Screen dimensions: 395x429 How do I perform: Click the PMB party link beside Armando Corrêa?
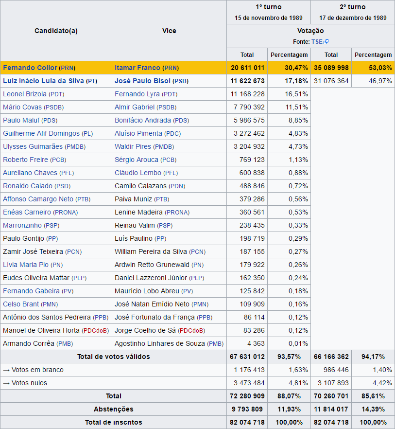[x=65, y=343]
